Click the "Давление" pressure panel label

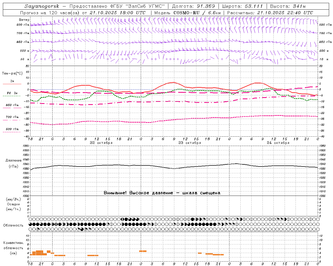14,161
